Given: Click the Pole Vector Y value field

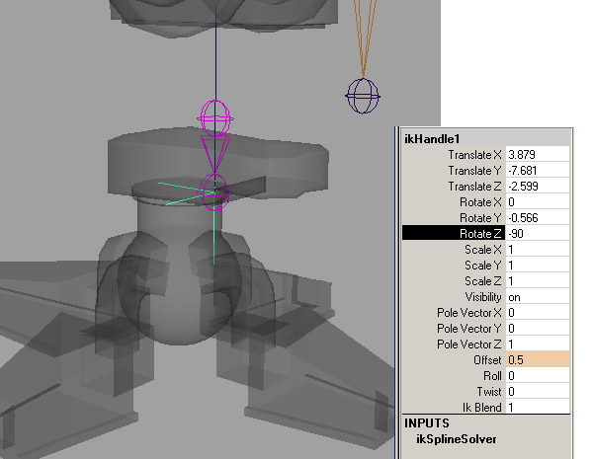Looking at the screenshot, I should tap(538, 329).
